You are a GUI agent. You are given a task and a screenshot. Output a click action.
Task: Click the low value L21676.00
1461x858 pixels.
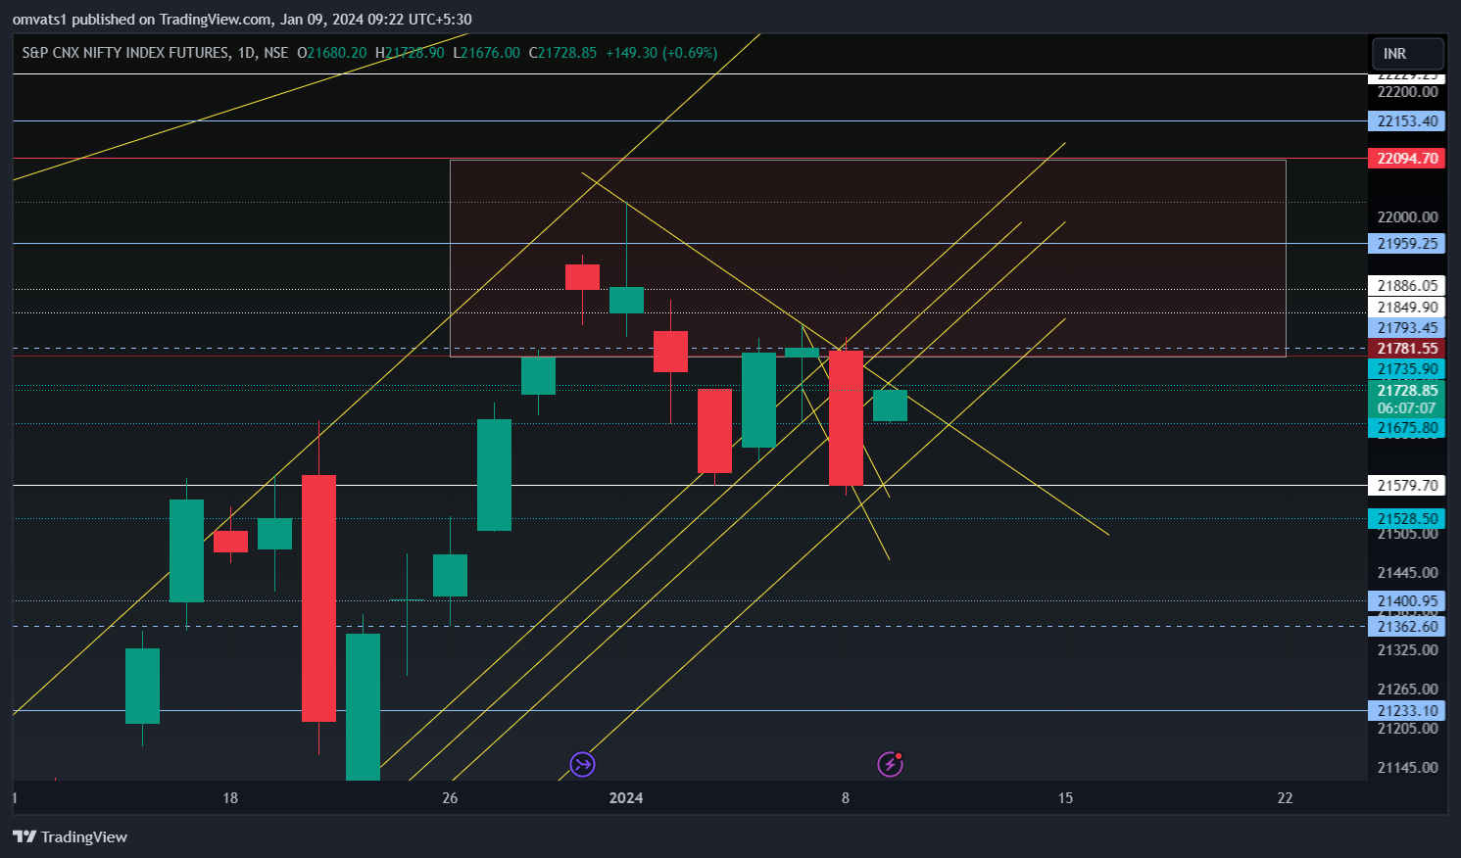point(486,53)
